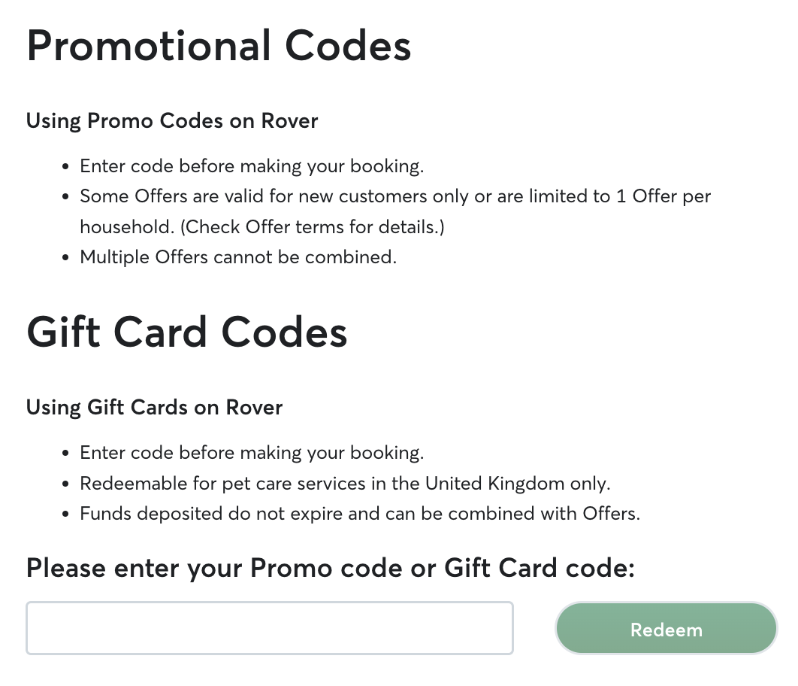Focus the promo or gift code input field
The height and width of the screenshot is (686, 798).
(270, 627)
